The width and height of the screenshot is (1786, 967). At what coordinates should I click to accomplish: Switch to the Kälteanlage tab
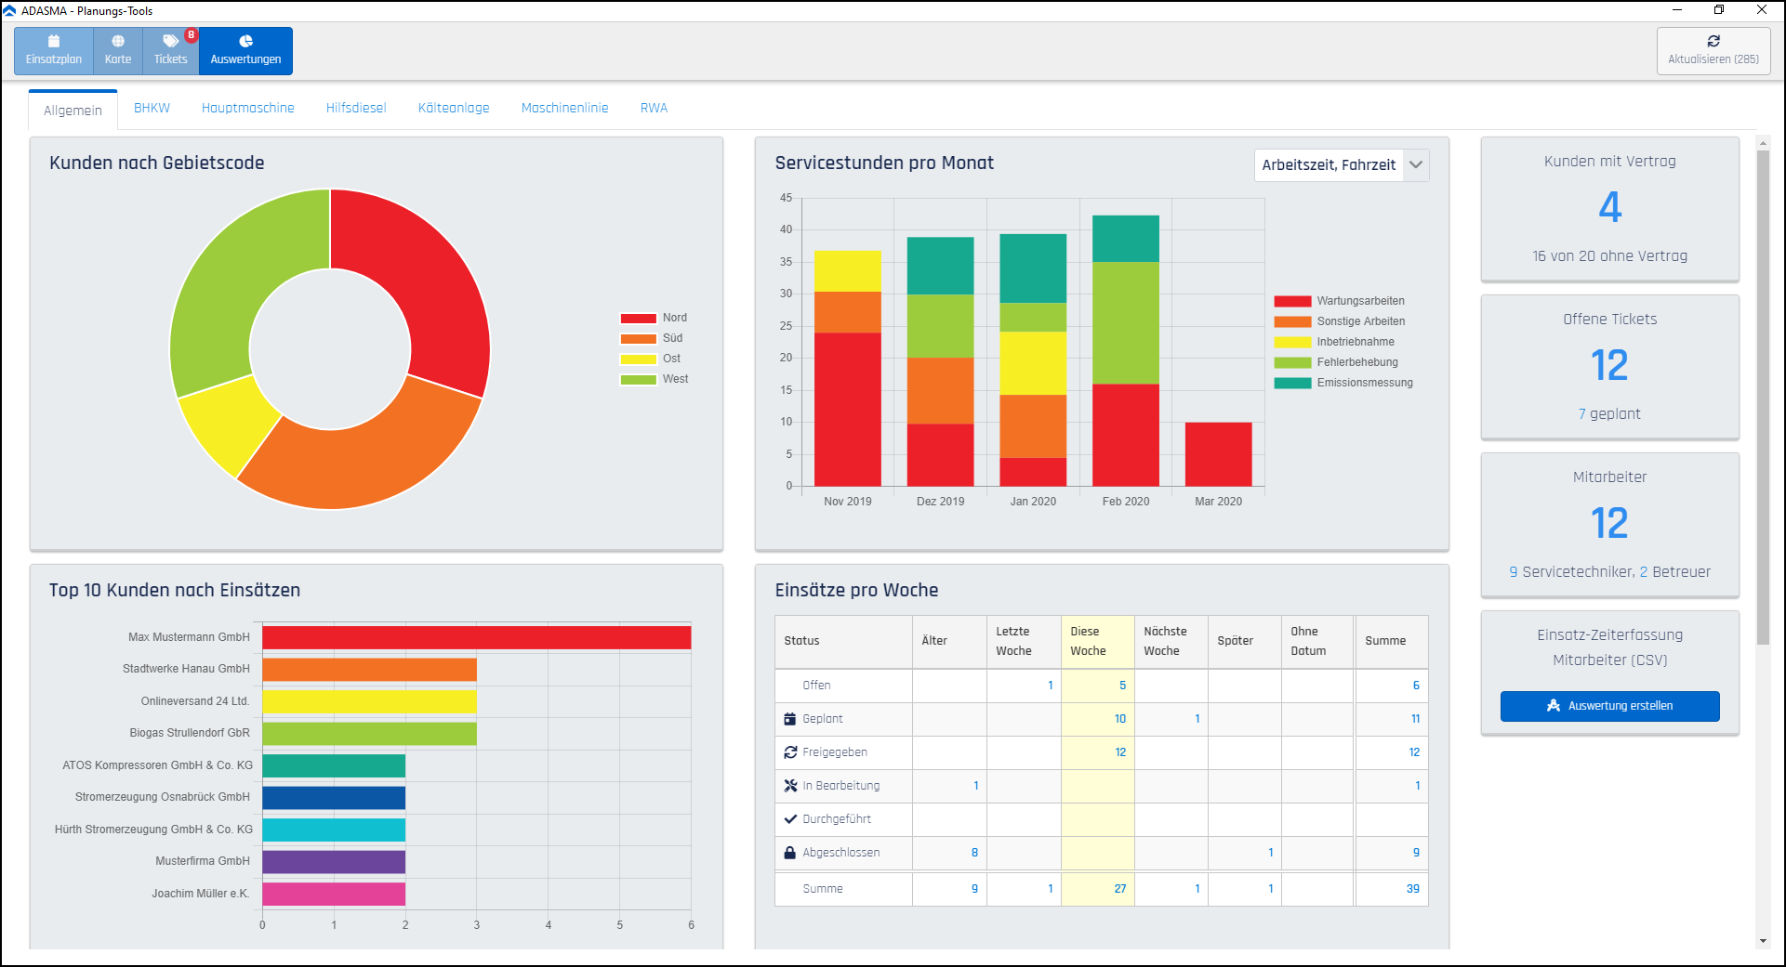click(x=454, y=108)
